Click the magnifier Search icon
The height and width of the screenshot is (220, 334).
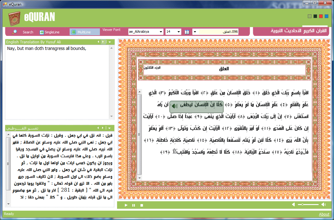(x=14, y=32)
